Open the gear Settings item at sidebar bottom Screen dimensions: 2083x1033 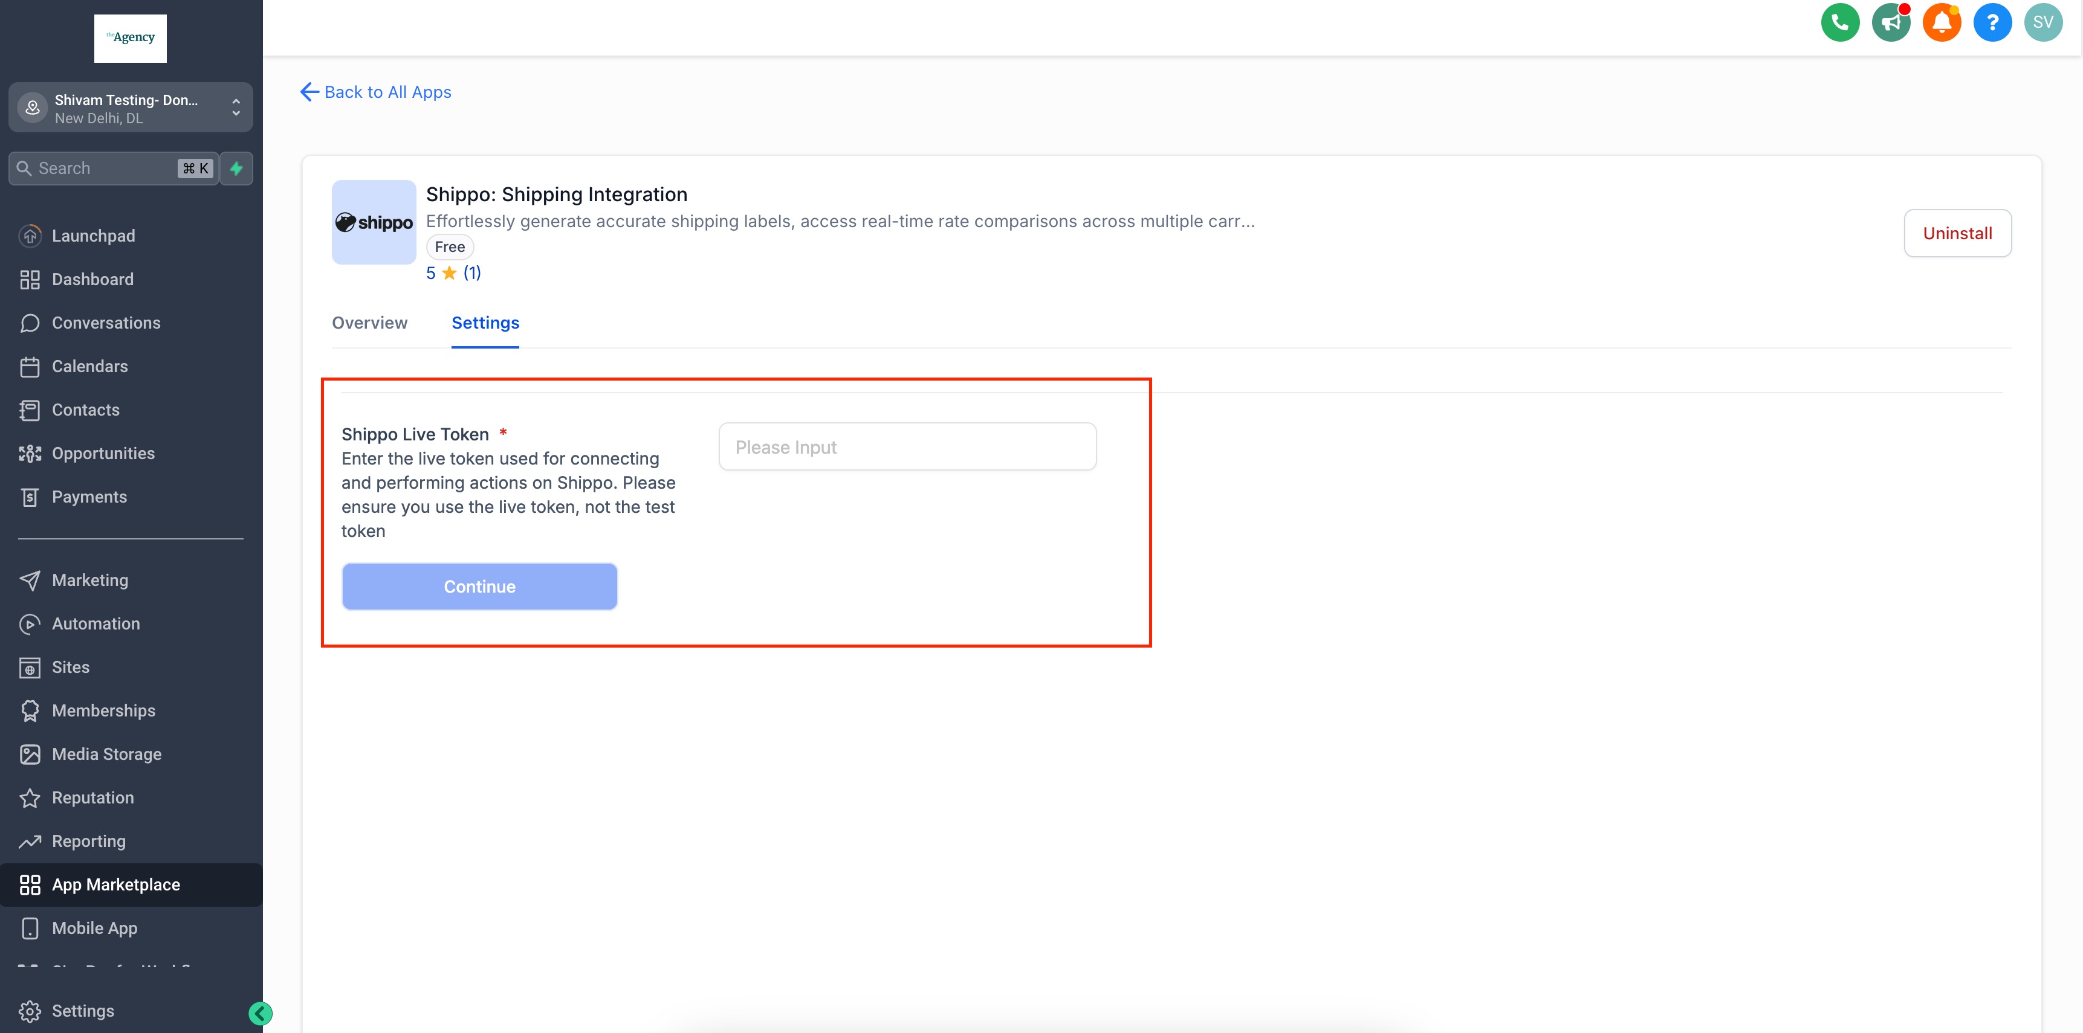click(x=82, y=1011)
